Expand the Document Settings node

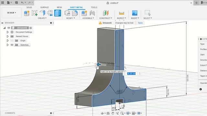point(7,32)
